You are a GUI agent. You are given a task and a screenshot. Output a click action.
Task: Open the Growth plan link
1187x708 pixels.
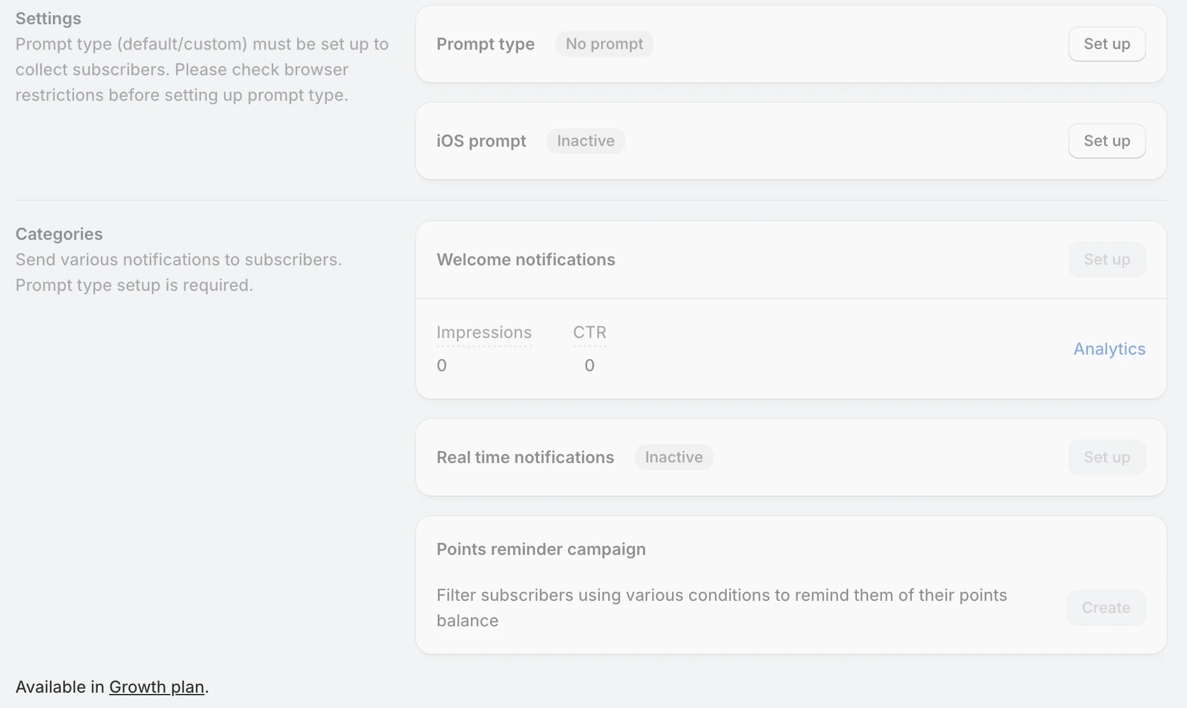click(156, 687)
